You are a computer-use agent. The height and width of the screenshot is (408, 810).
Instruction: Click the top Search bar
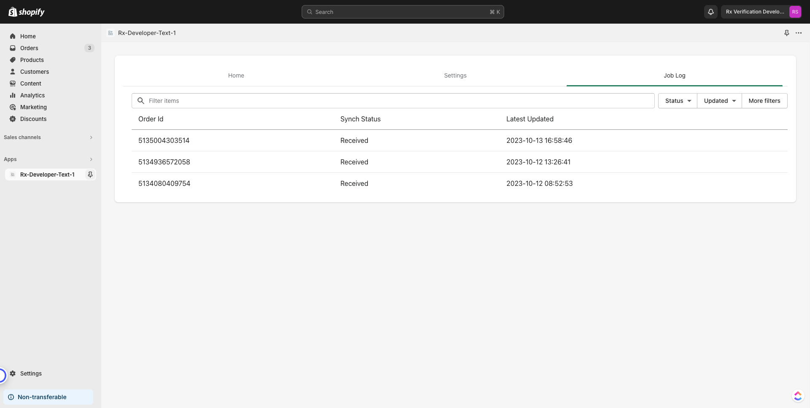(403, 12)
